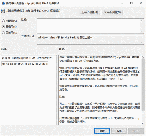This screenshot has width=146, height=136.
Task: Select the 已禁用(D) radio button
Action: [x=4, y=32]
